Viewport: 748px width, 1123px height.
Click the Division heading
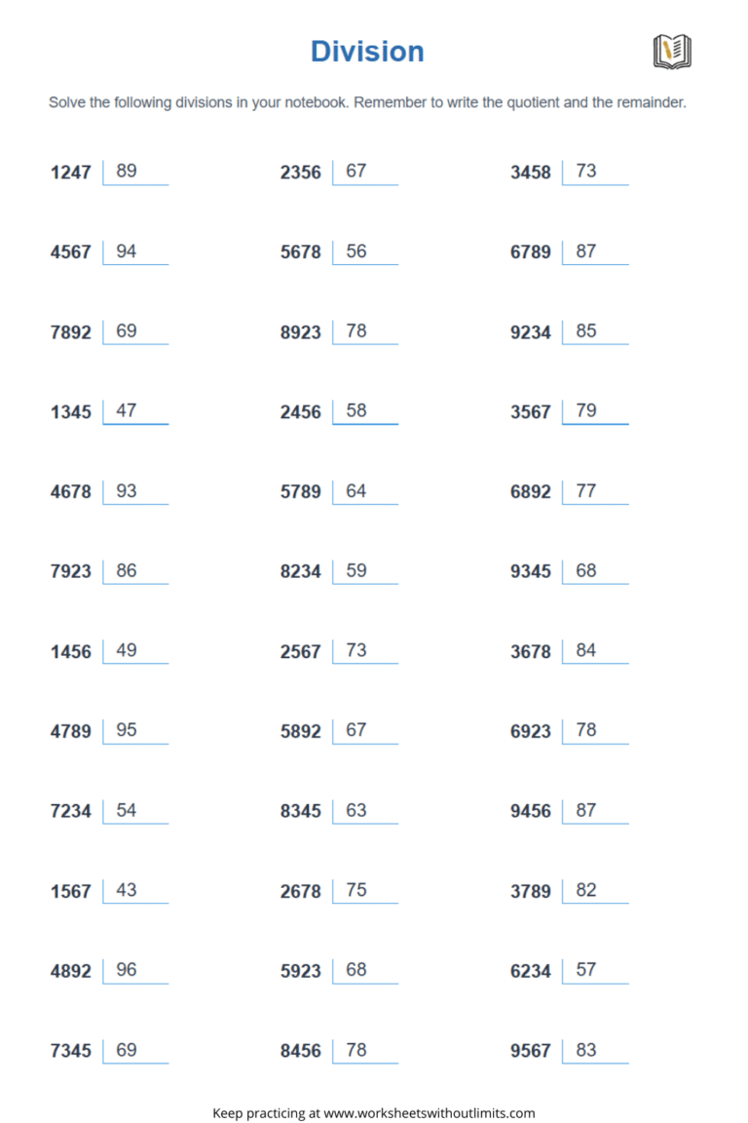(367, 51)
